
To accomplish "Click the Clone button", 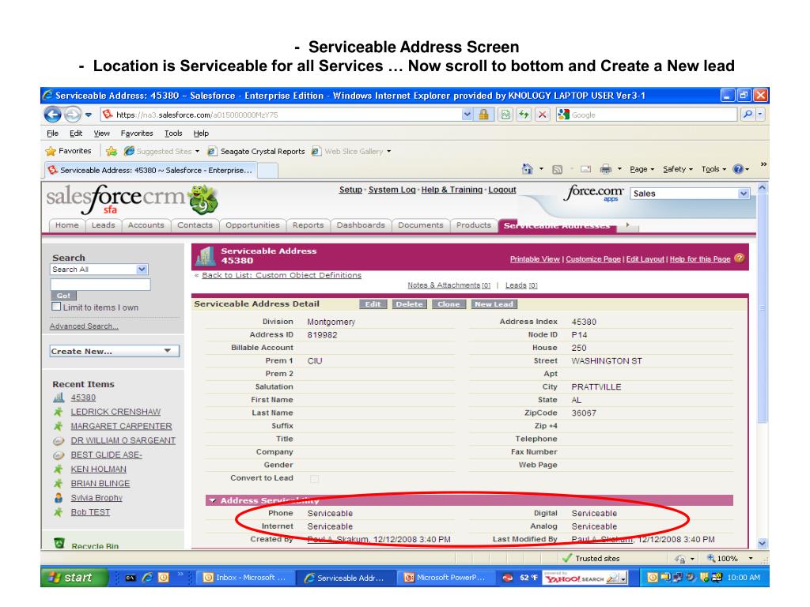I will (x=449, y=304).
